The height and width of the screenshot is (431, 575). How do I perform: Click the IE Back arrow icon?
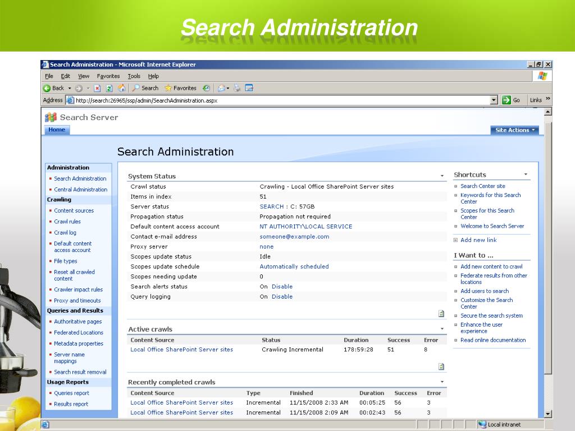tap(47, 88)
